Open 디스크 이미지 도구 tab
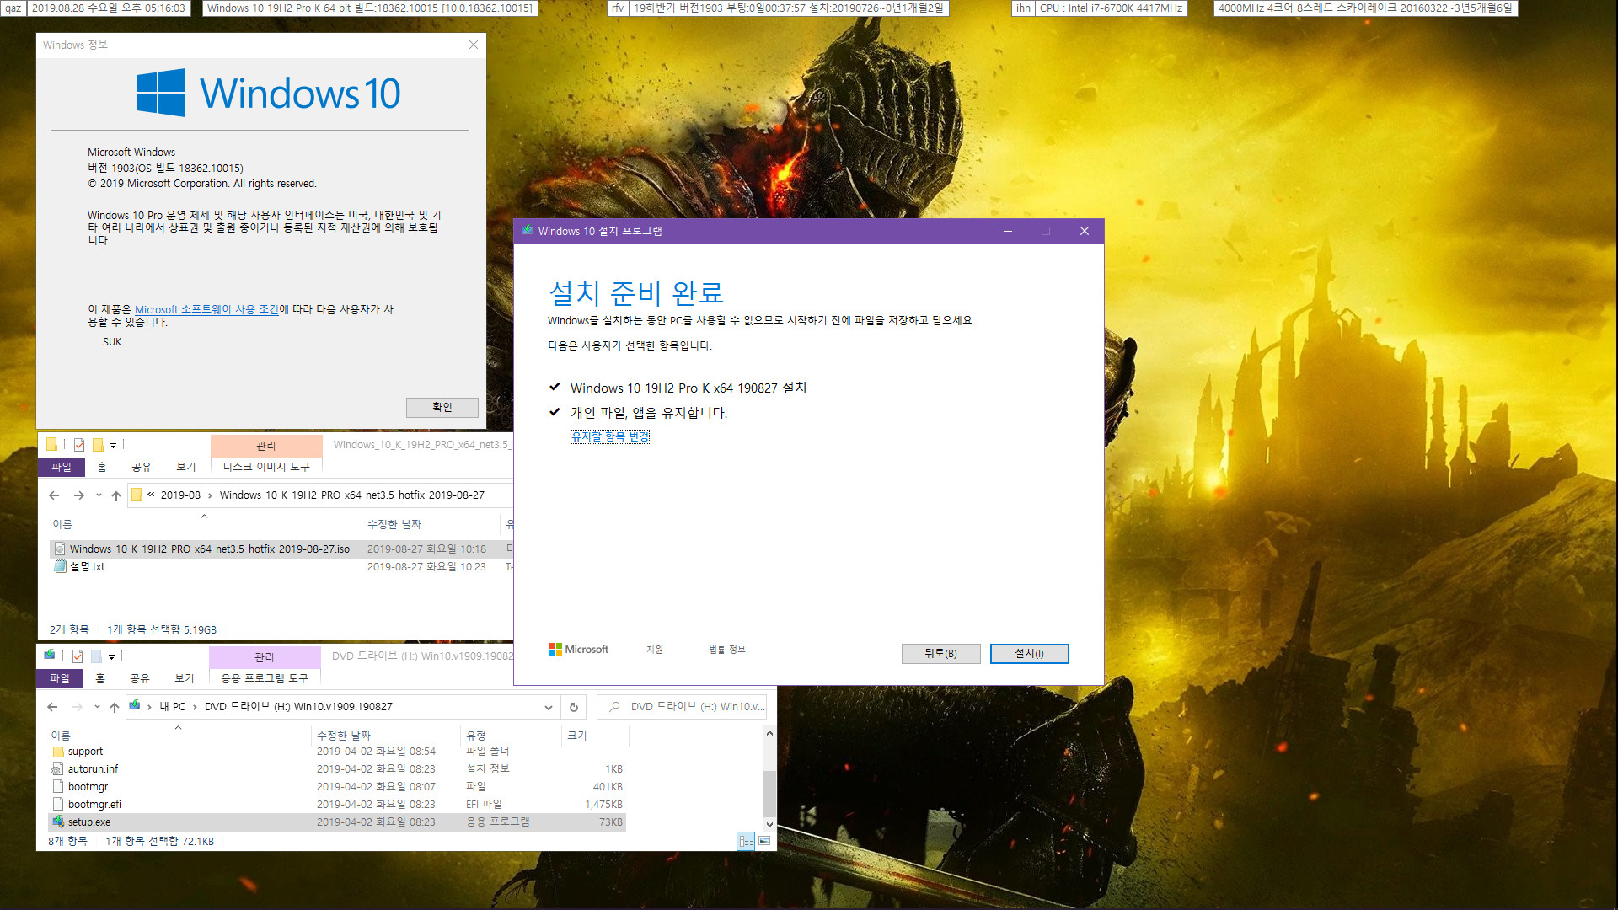The height and width of the screenshot is (910, 1618). [x=266, y=467]
